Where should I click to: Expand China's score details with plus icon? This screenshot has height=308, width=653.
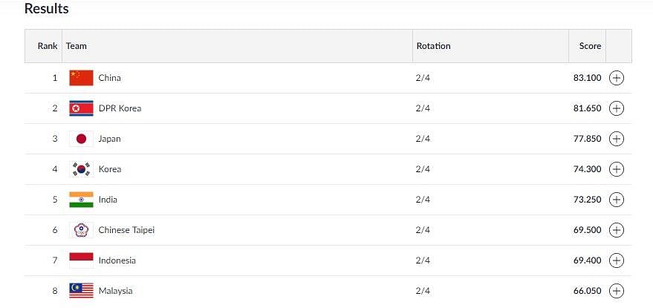(x=617, y=78)
